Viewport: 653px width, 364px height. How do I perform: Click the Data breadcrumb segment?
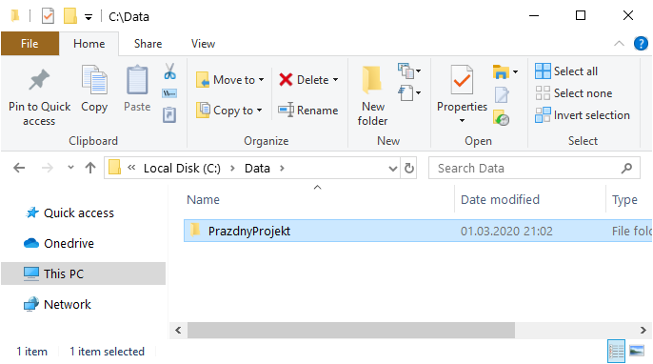pyautogui.click(x=257, y=168)
